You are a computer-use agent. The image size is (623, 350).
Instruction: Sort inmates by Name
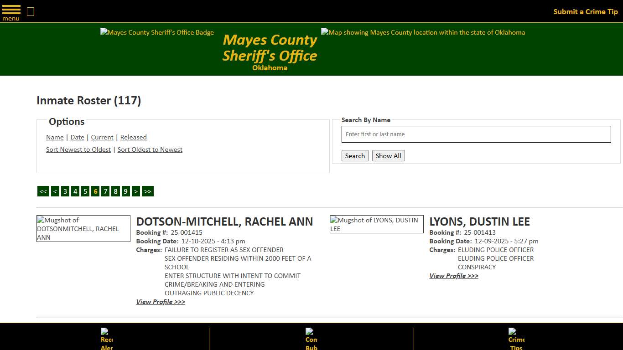[55, 137]
